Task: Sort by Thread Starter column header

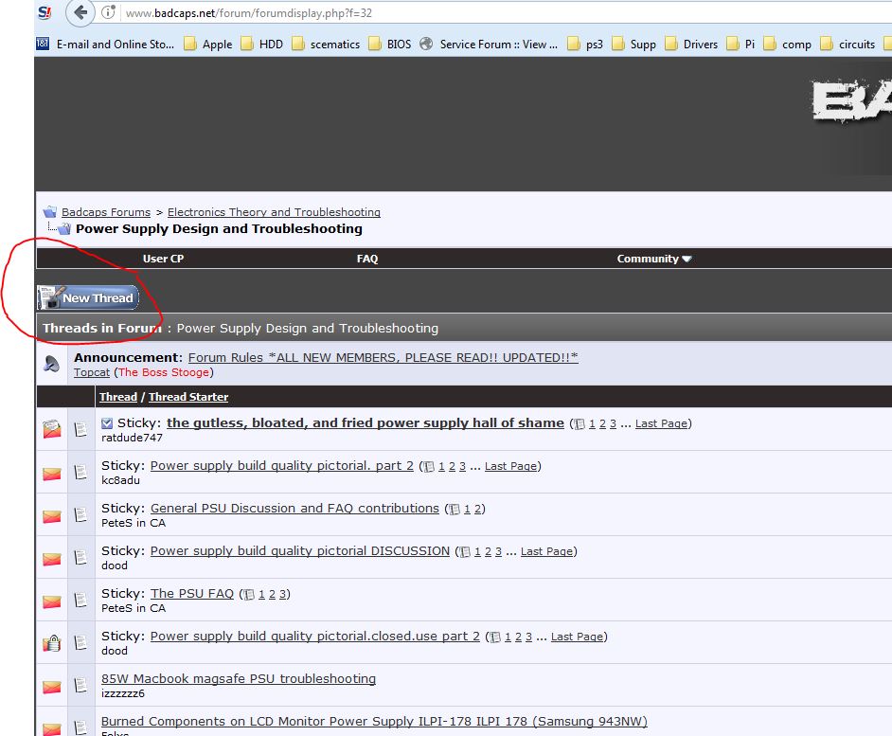Action: (x=188, y=397)
